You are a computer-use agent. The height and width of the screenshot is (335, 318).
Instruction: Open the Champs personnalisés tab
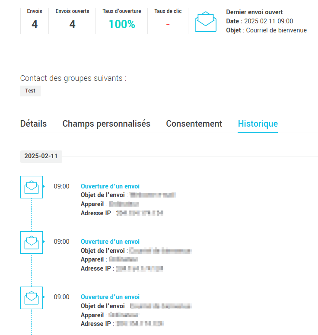pyautogui.click(x=106, y=124)
